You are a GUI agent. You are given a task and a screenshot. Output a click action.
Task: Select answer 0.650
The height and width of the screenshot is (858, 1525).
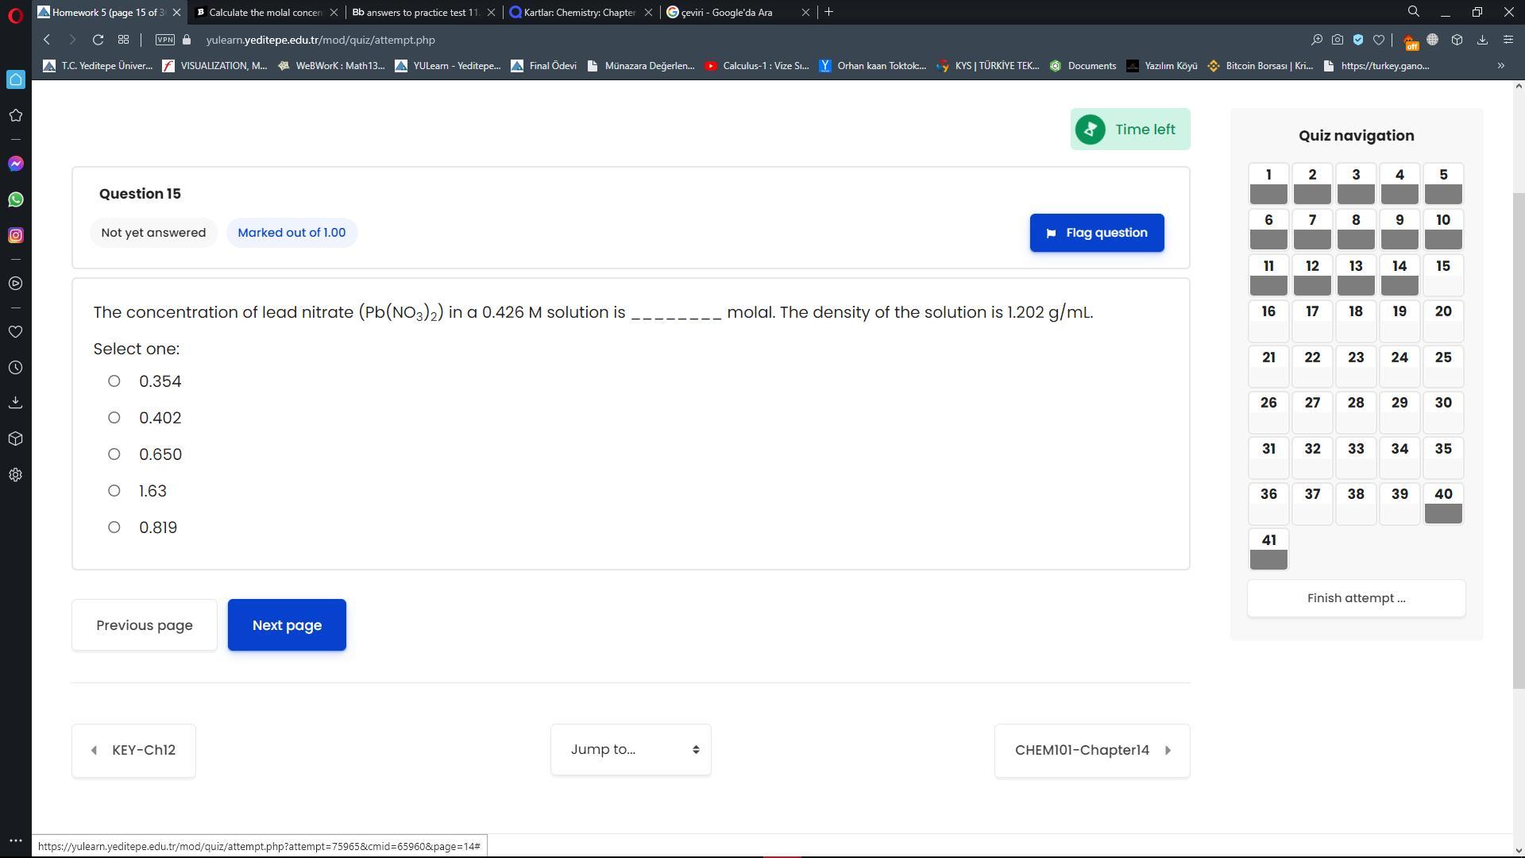pos(114,454)
